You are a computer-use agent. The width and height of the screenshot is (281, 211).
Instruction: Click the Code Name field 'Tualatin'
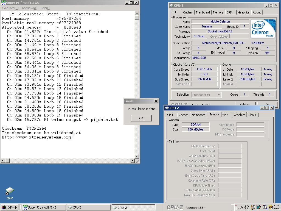point(207,26)
